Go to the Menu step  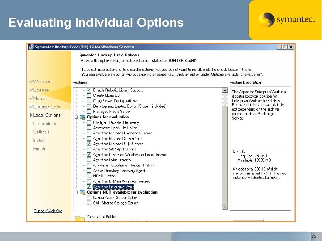tap(38, 98)
